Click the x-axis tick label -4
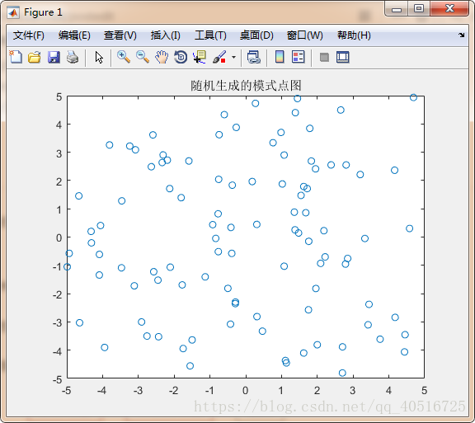This screenshot has width=475, height=423. [101, 390]
